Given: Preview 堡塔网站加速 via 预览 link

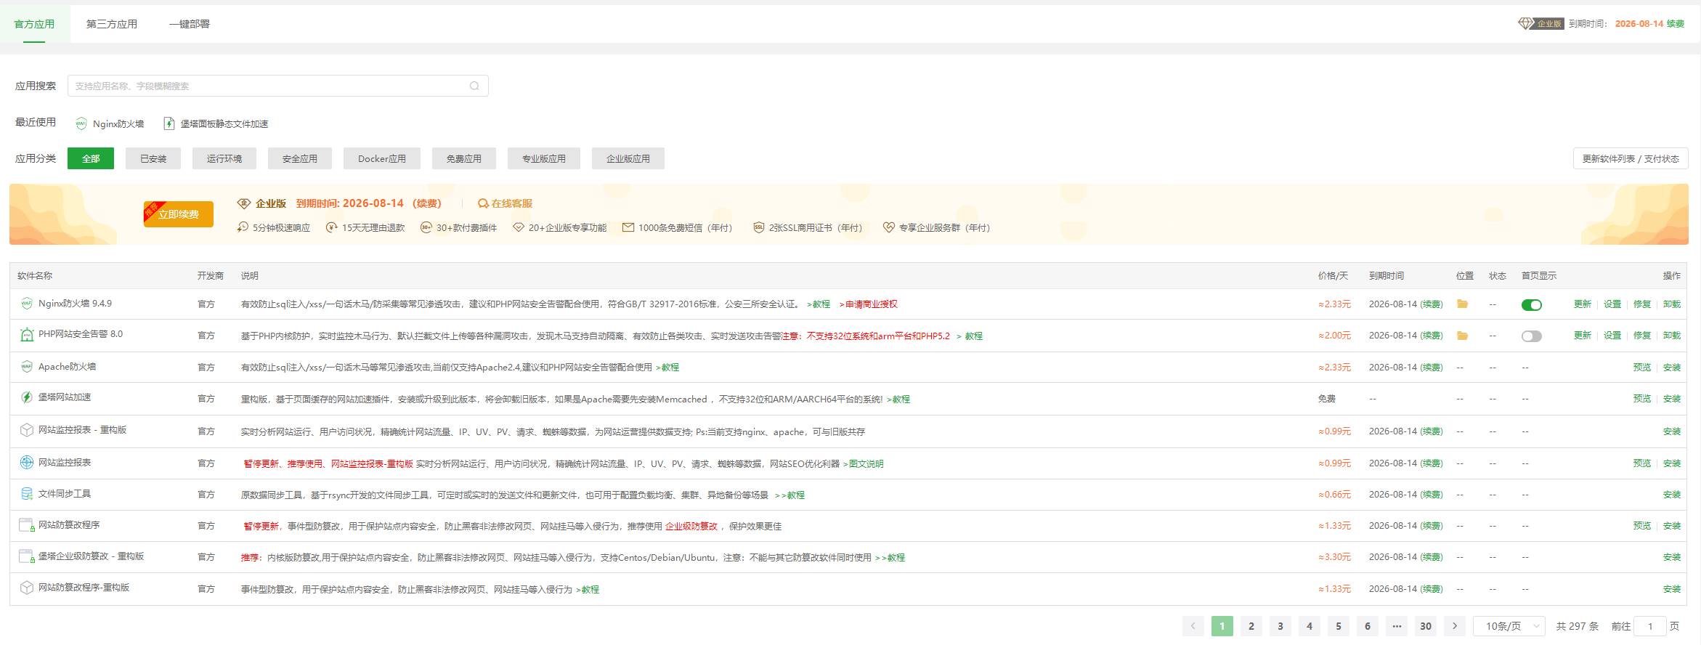Looking at the screenshot, I should 1642,399.
